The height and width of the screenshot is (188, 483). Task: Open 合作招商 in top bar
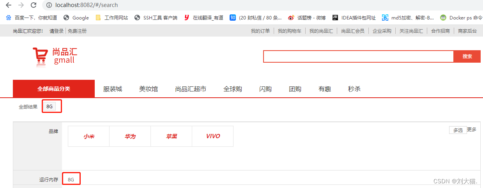[440, 31]
